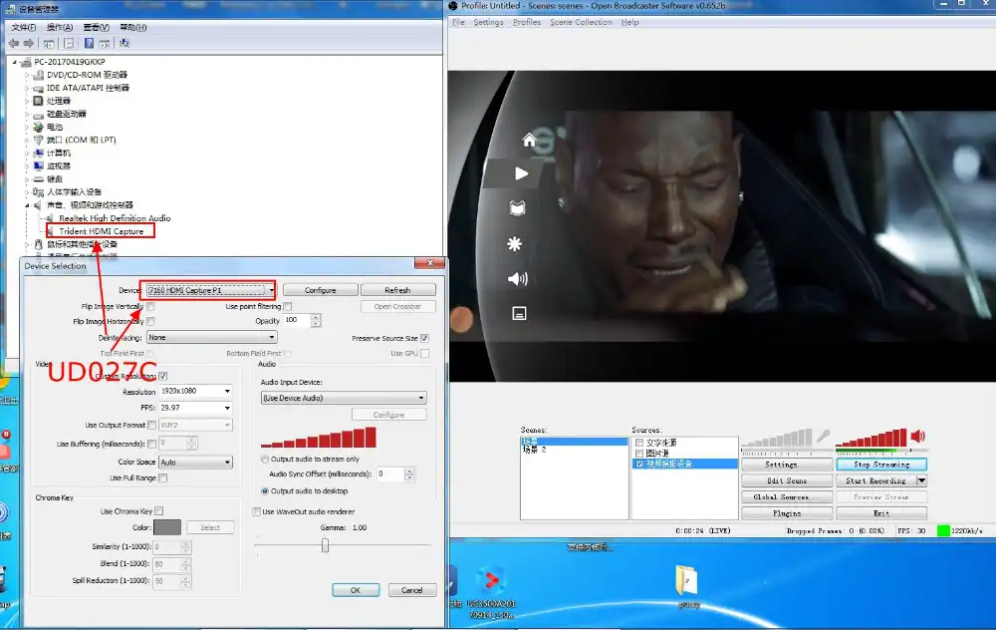
Task: Open the Scene Collection menu in OBS
Action: click(581, 22)
